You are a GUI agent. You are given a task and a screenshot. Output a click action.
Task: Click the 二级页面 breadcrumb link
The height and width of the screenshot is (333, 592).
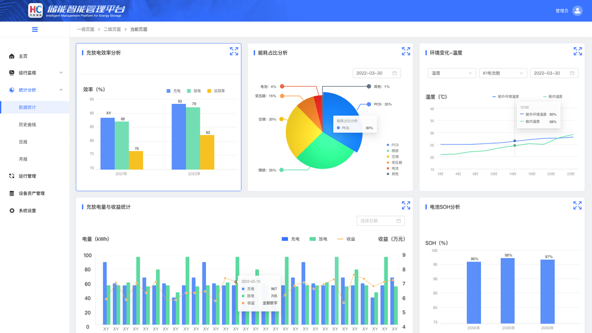coord(112,29)
